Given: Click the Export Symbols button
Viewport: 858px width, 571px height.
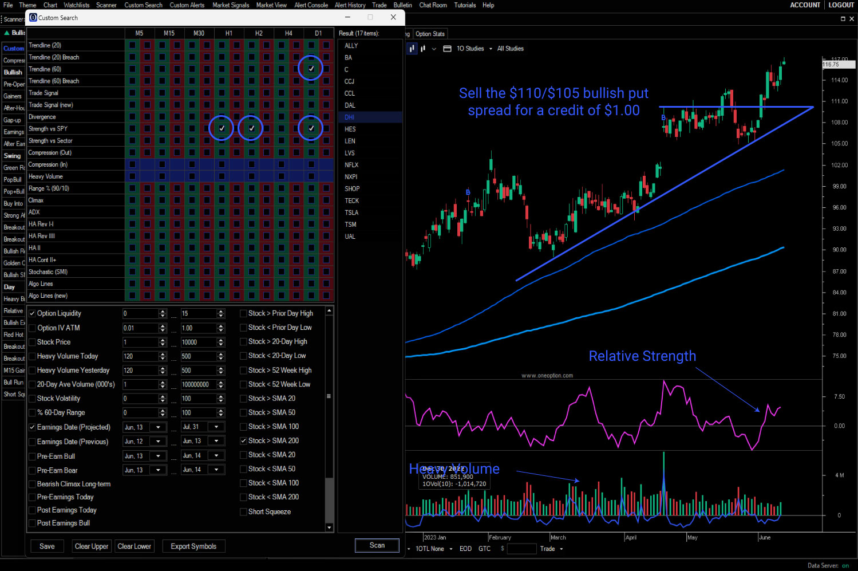Looking at the screenshot, I should [193, 546].
